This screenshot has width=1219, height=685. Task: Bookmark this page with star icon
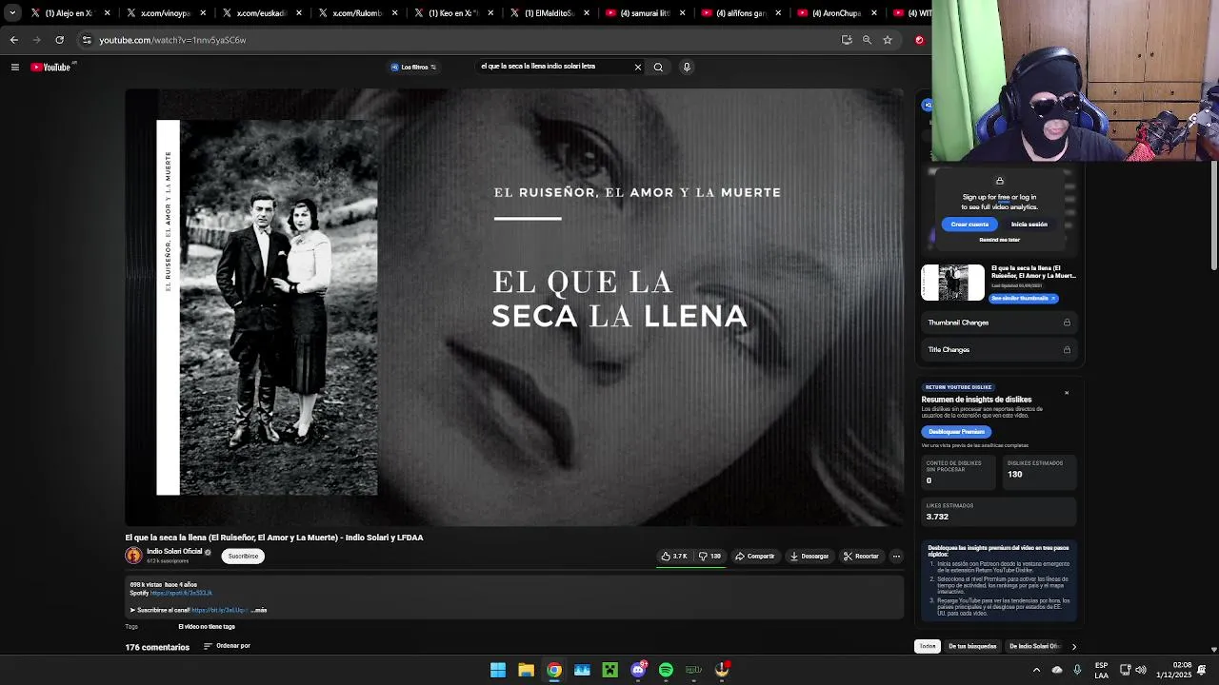(x=888, y=40)
